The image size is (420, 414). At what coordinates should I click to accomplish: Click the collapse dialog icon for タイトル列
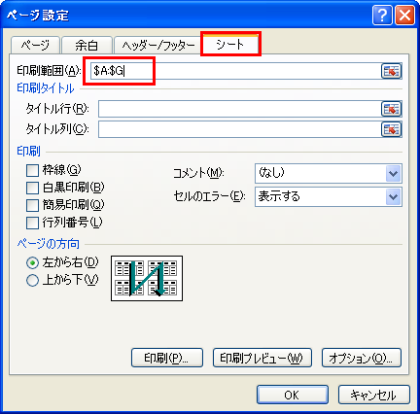click(x=391, y=129)
